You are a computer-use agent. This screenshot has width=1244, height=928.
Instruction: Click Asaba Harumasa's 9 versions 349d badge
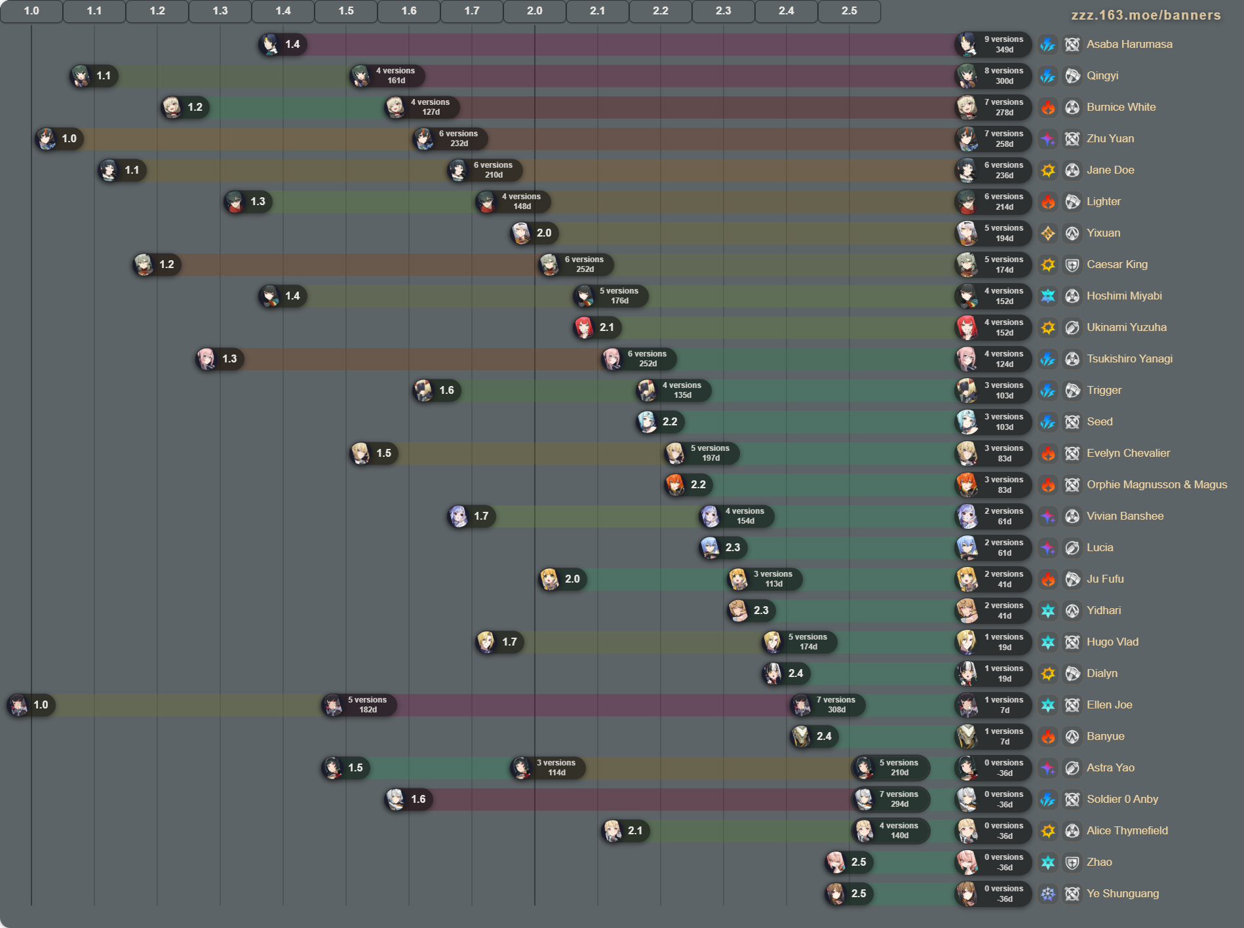point(993,45)
